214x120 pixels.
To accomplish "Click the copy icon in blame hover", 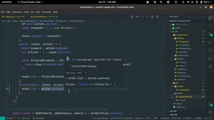I will point(115,84).
